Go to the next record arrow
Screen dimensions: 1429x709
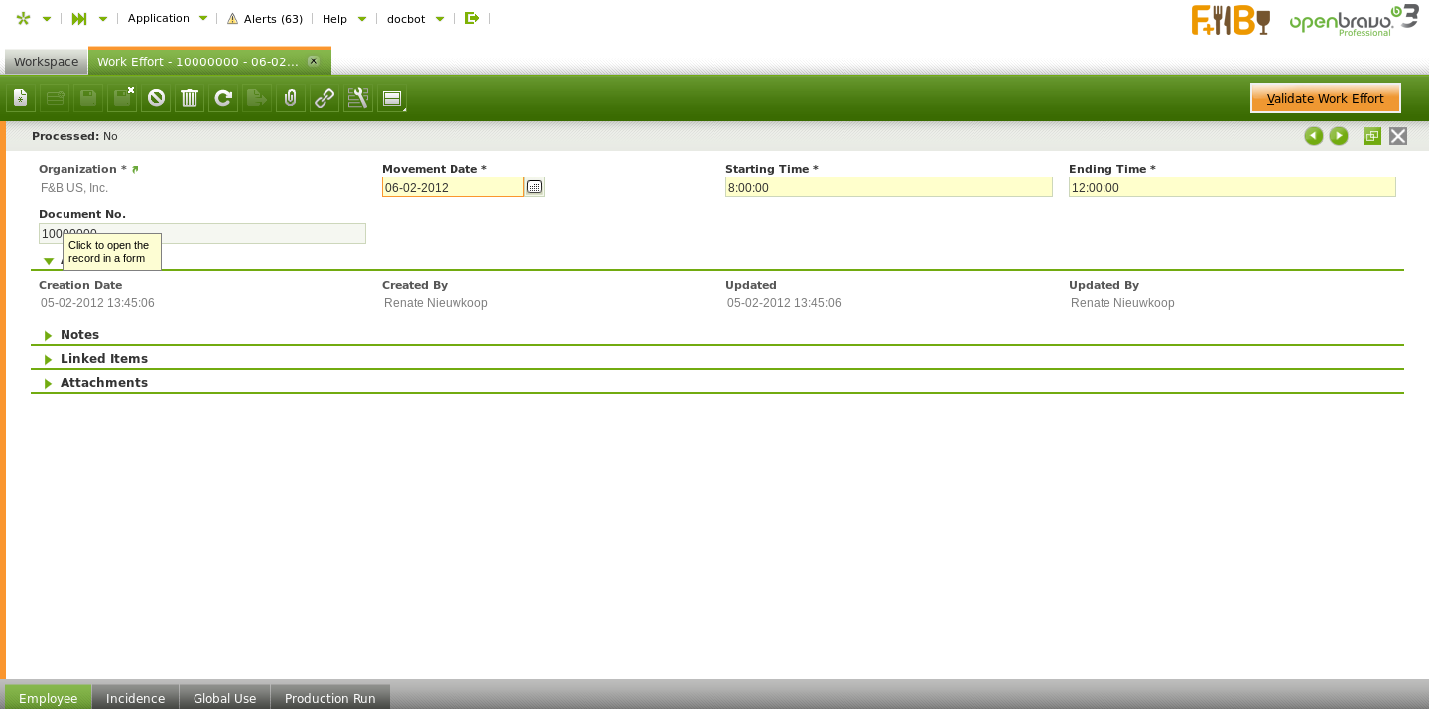[x=1339, y=136]
